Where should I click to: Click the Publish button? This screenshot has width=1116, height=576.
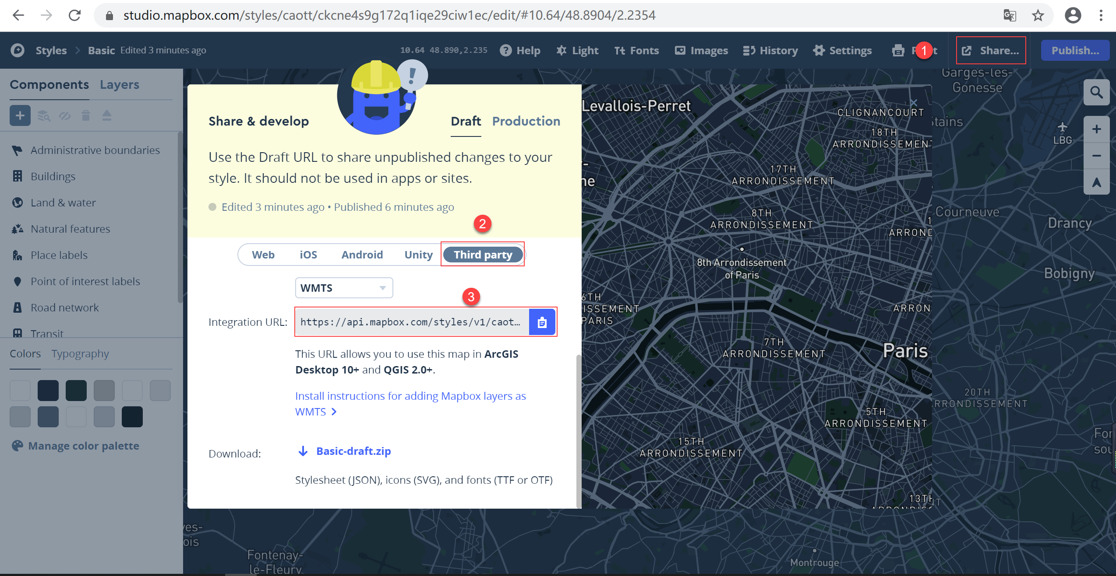tap(1075, 50)
